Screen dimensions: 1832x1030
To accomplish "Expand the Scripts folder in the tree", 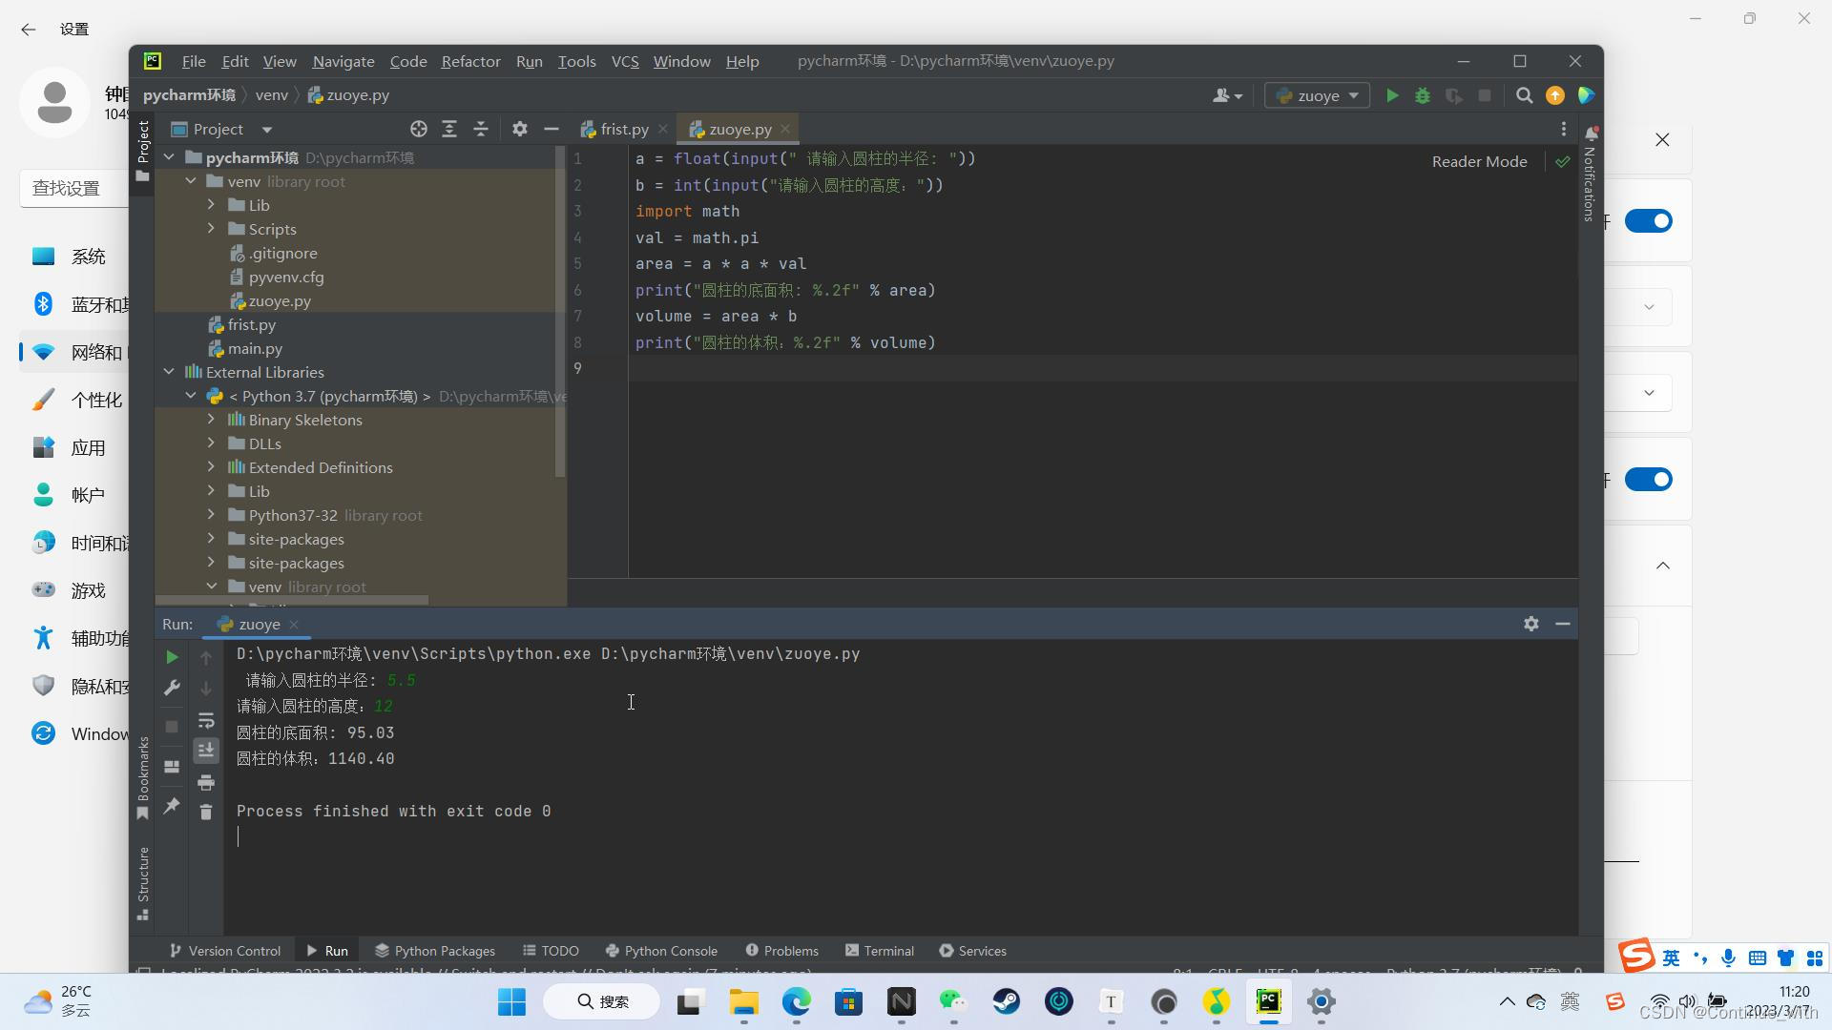I will tap(211, 229).
